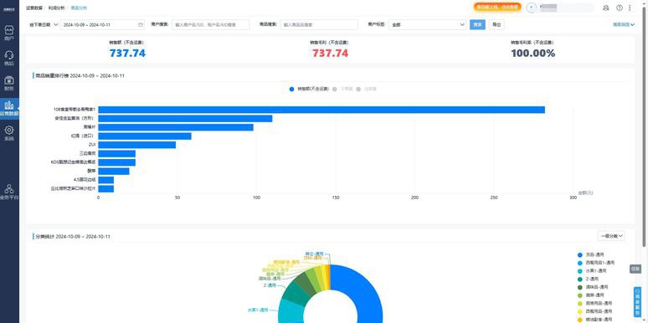648x323 pixels.
Task: Click the KOS product bar in ranking chart
Action: click(x=117, y=162)
